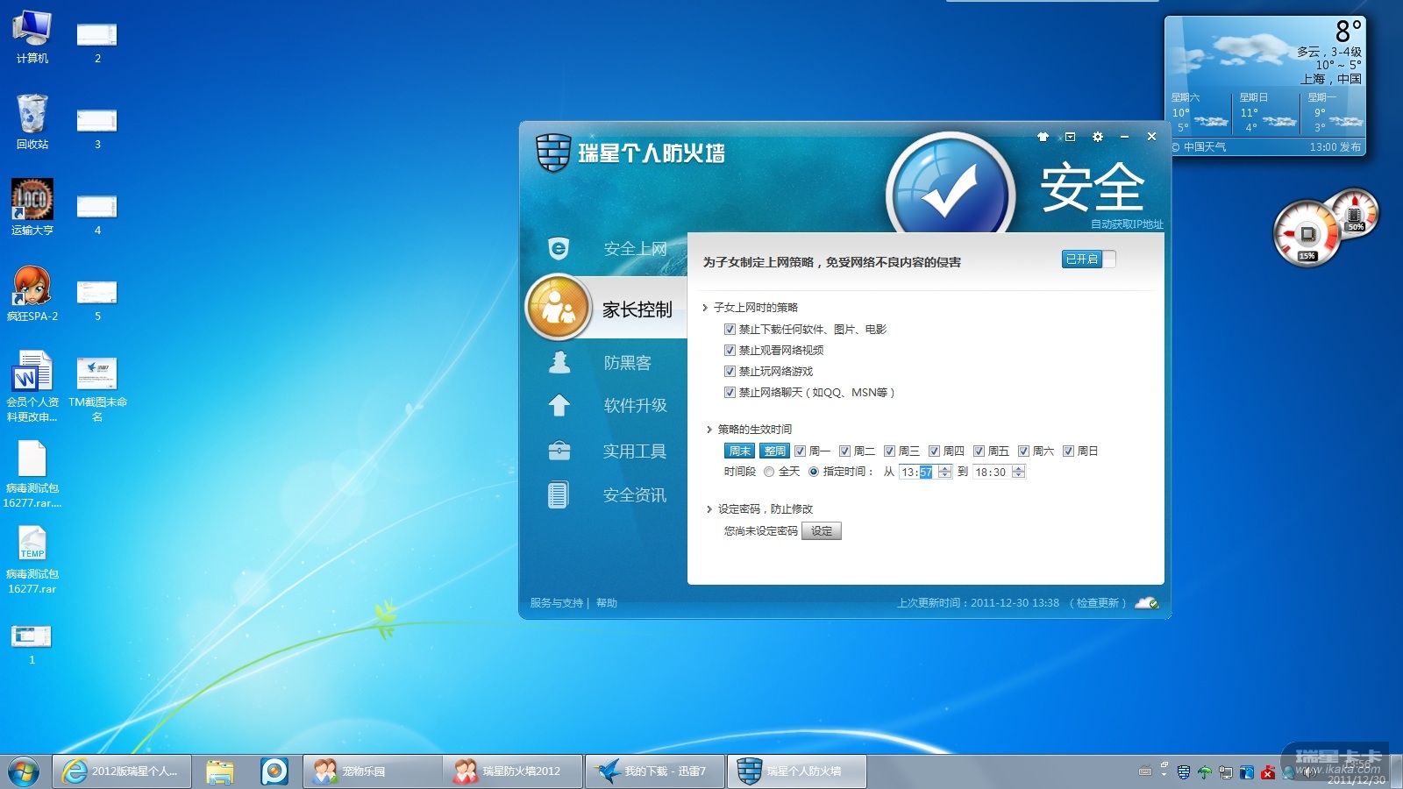1403x789 pixels.
Task: Open the Windows Start orb
Action: click(24, 771)
